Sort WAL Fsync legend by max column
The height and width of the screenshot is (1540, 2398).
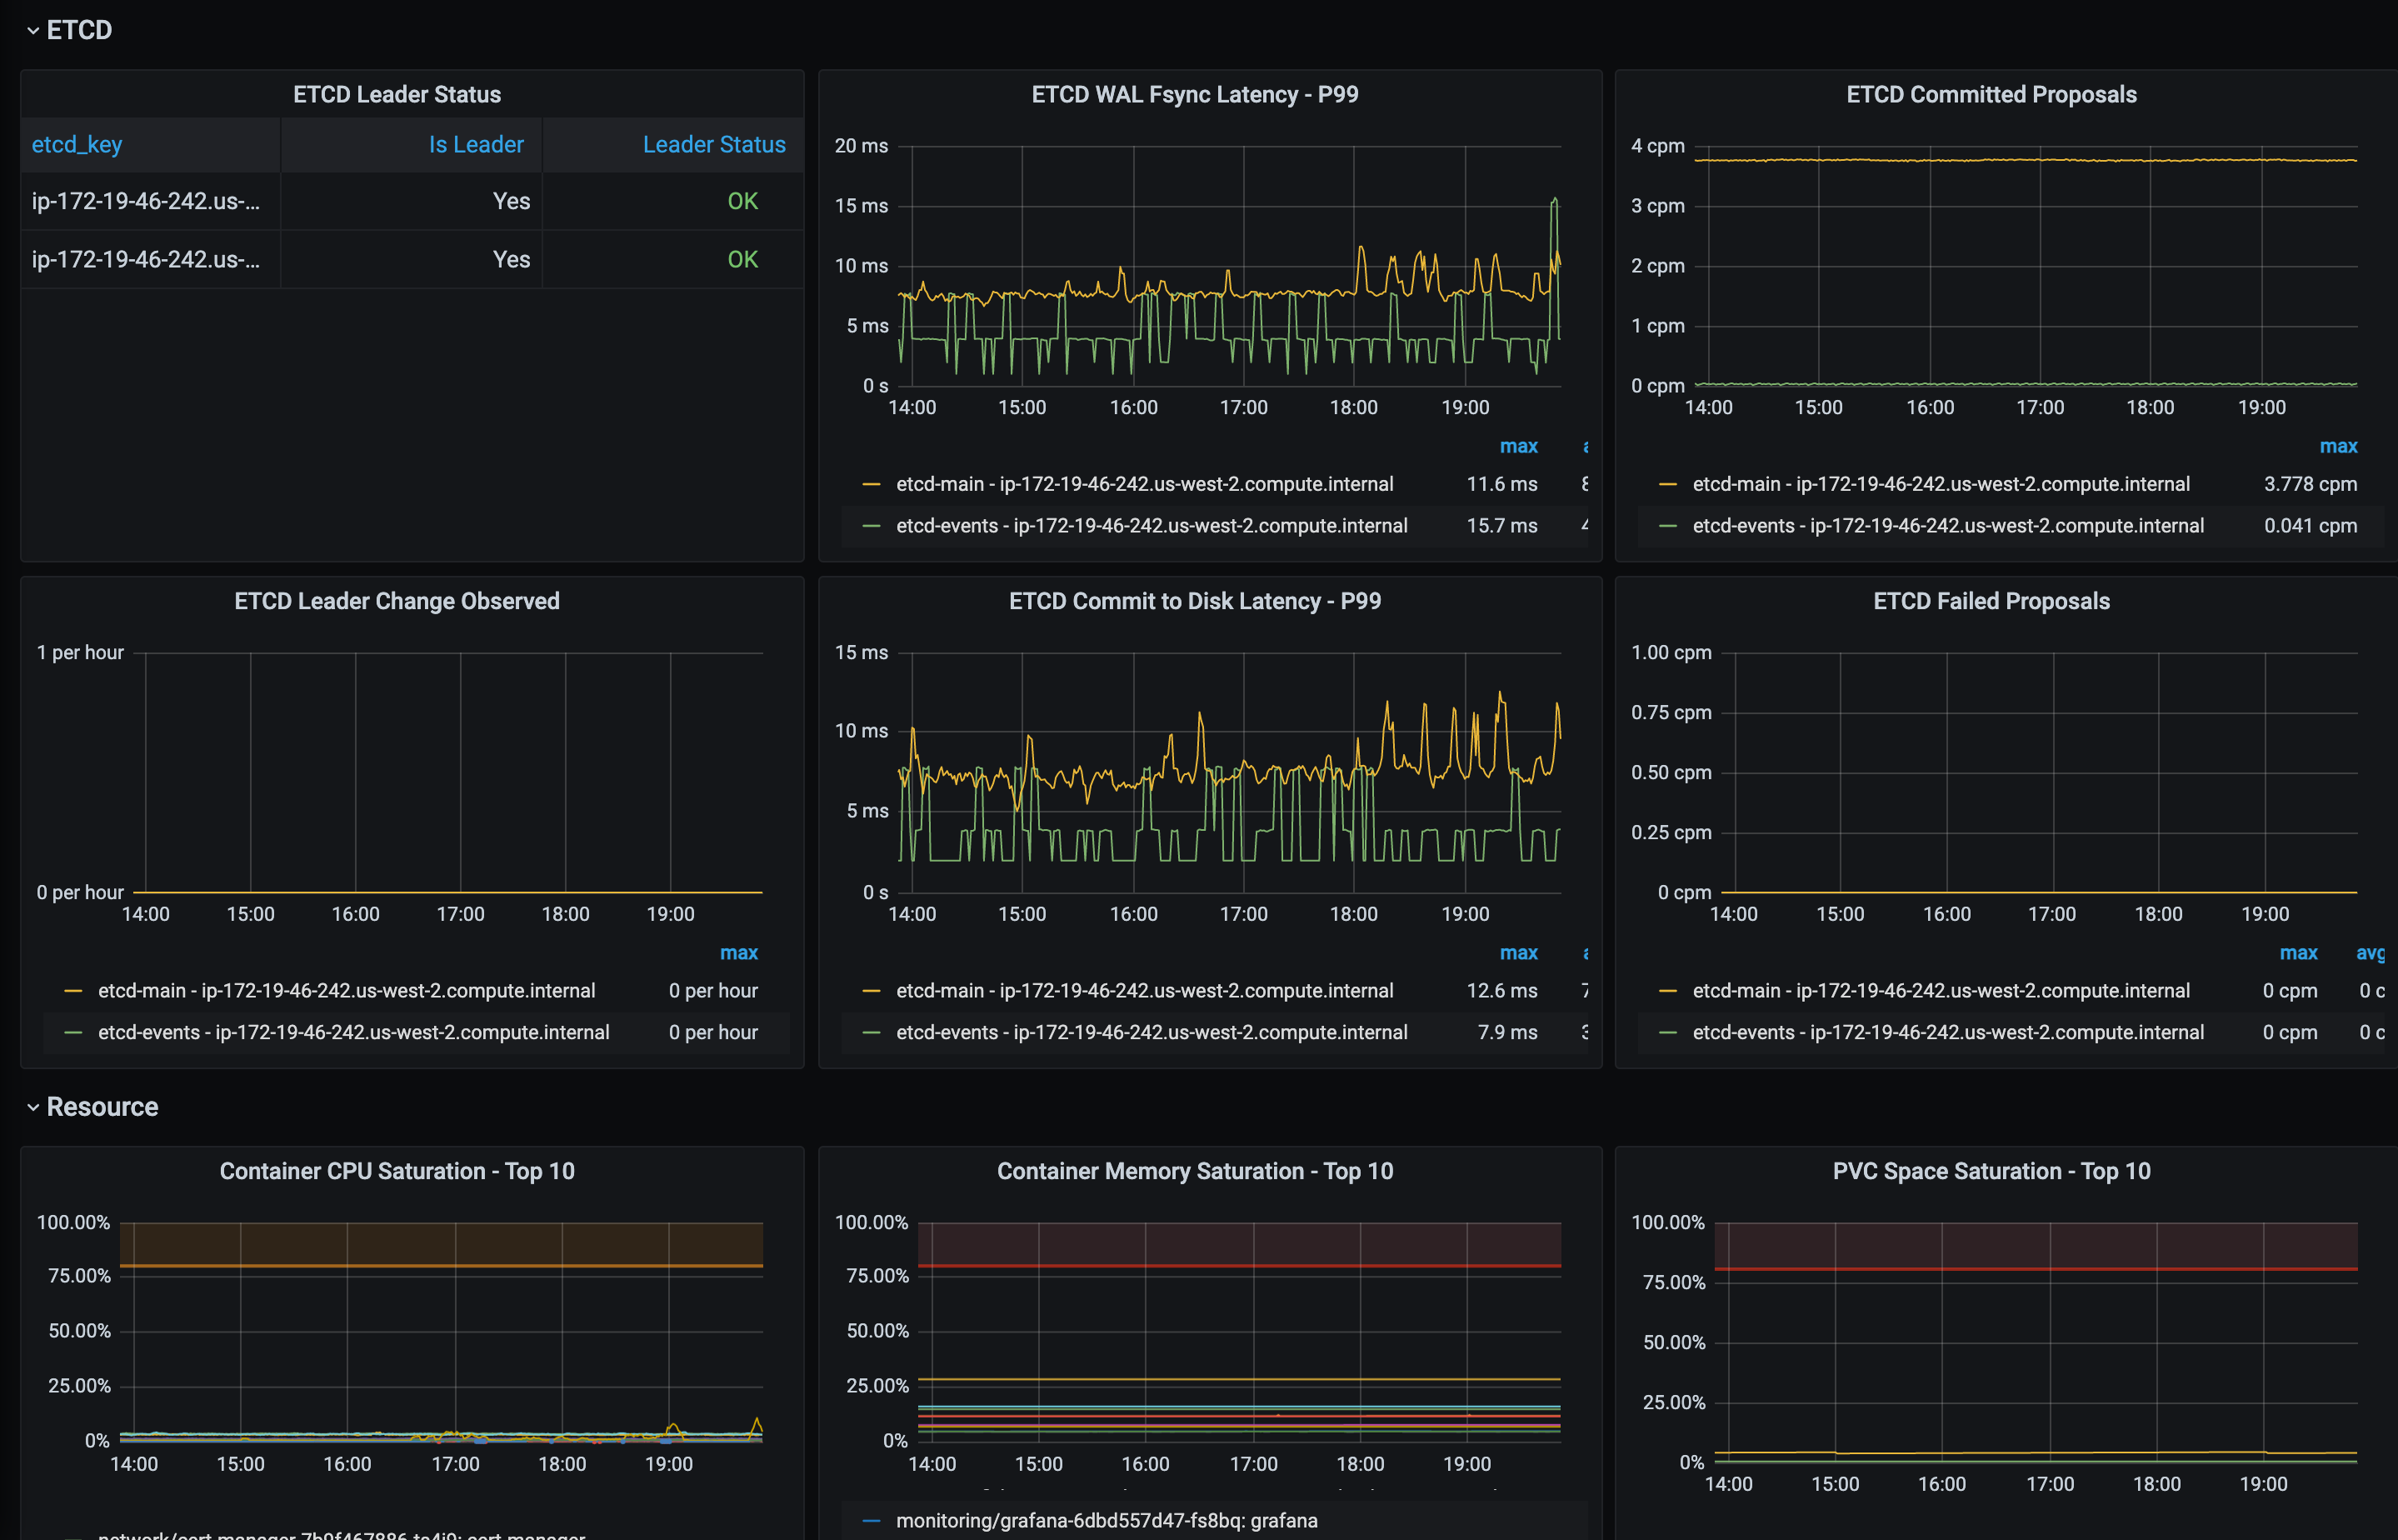tap(1517, 446)
